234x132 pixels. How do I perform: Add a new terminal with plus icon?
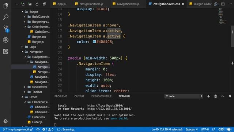[208, 96]
